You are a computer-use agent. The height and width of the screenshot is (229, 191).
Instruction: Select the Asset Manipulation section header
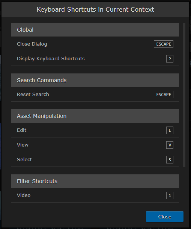pos(95,116)
